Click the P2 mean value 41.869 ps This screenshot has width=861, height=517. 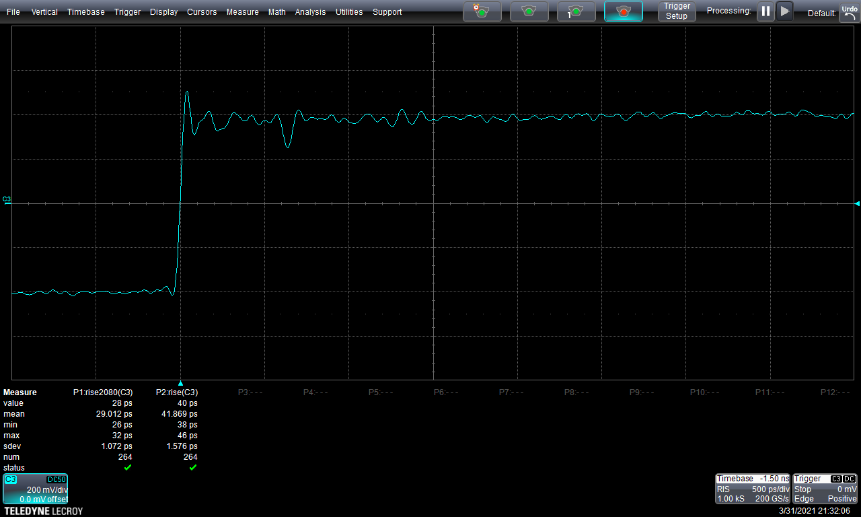pos(180,414)
